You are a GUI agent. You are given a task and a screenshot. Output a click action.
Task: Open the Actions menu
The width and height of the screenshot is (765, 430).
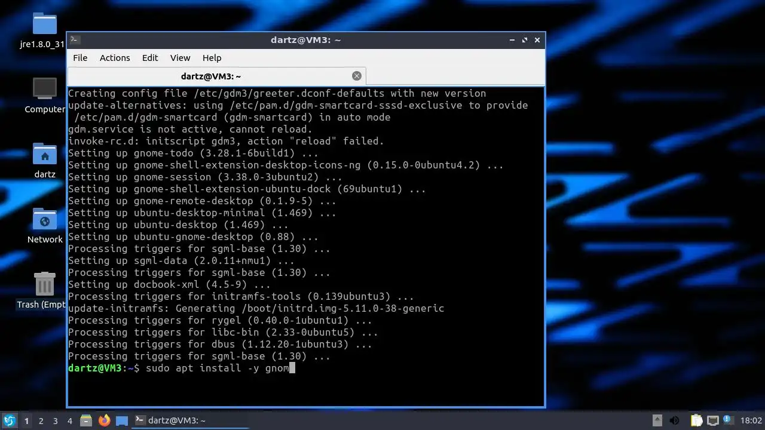pyautogui.click(x=115, y=58)
